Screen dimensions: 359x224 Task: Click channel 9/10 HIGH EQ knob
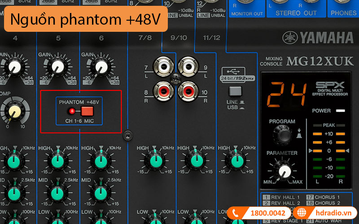click(x=197, y=161)
